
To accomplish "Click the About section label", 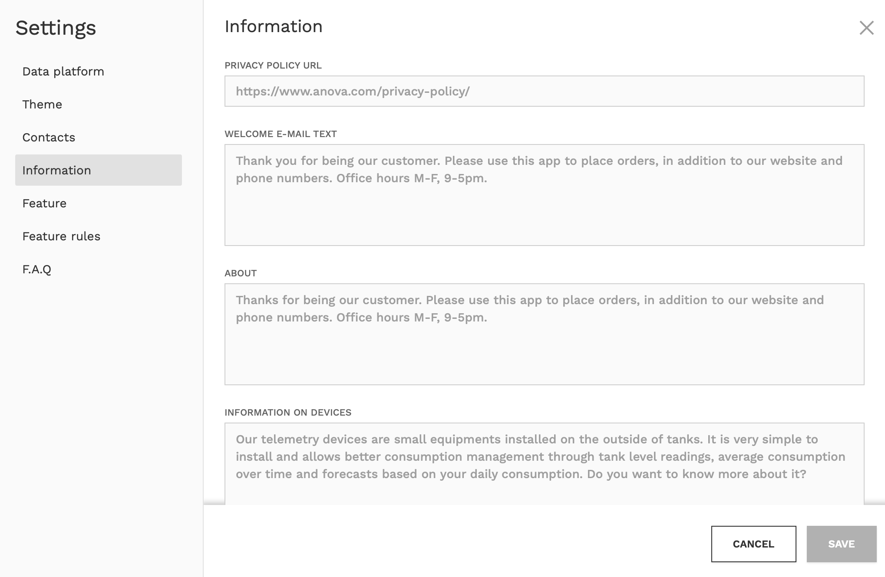I will 240,273.
